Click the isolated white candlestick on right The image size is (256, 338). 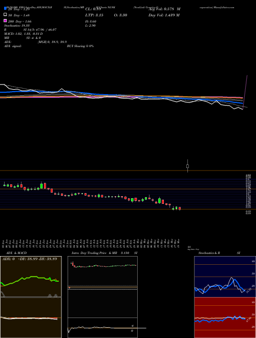(188, 166)
